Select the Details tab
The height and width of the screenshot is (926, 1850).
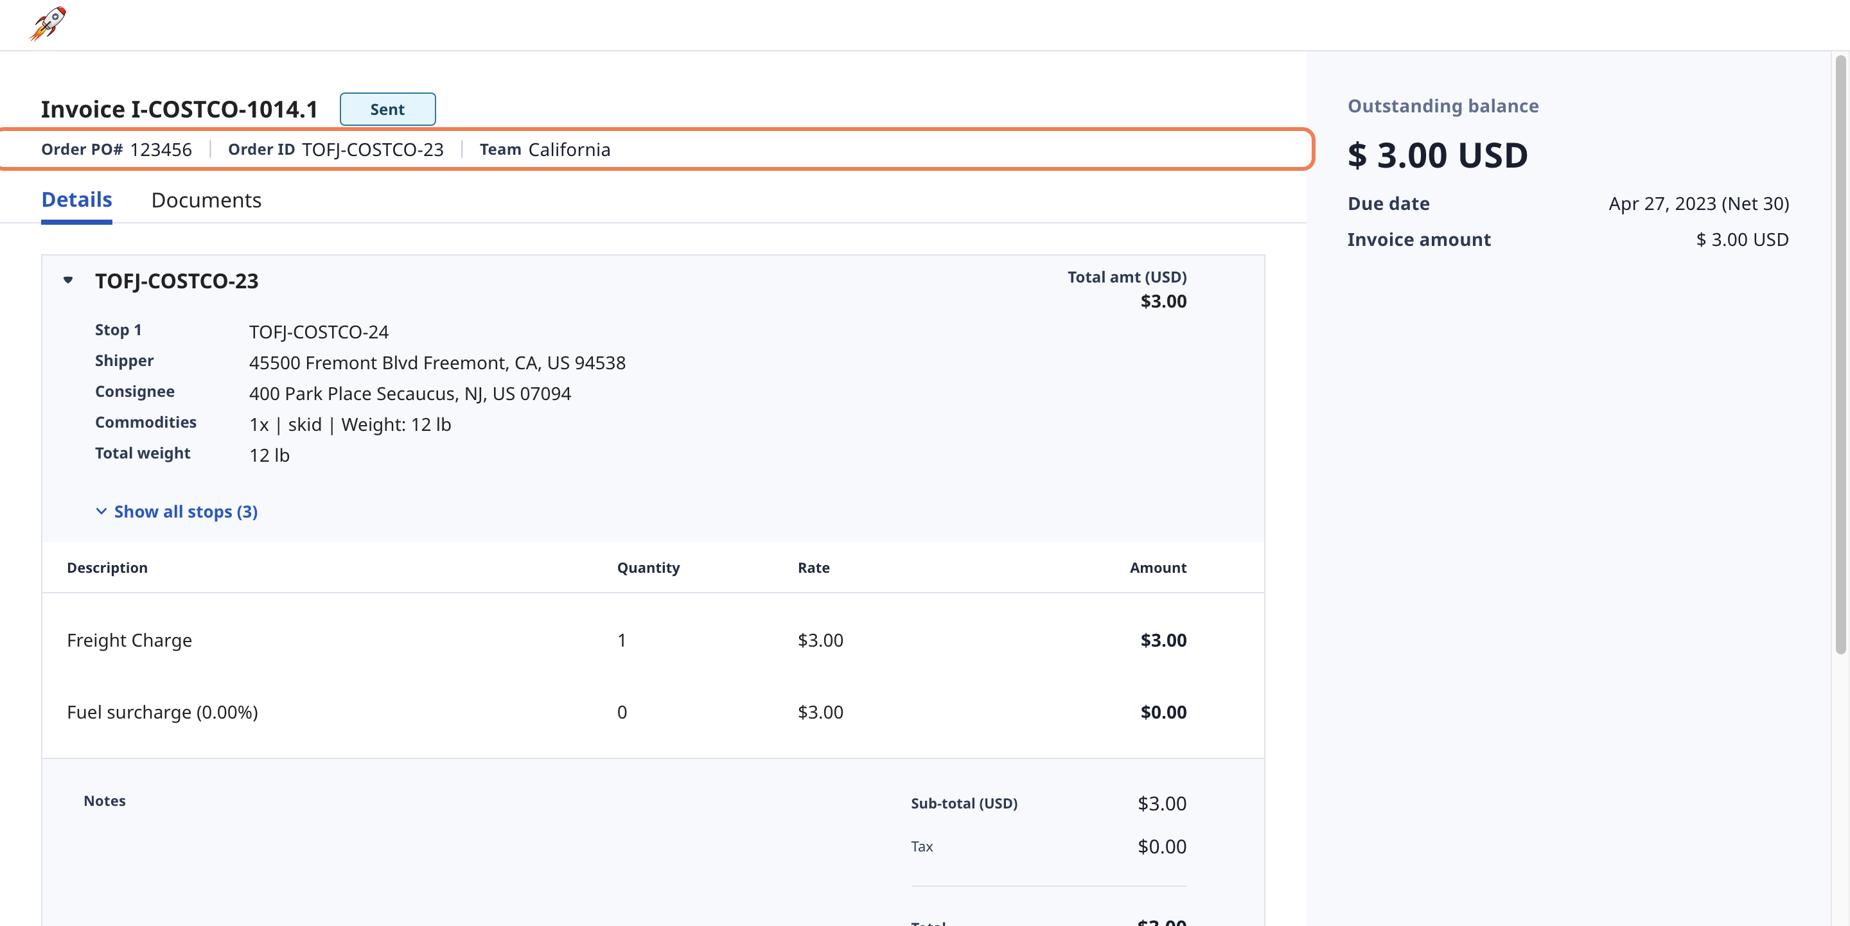tap(77, 200)
